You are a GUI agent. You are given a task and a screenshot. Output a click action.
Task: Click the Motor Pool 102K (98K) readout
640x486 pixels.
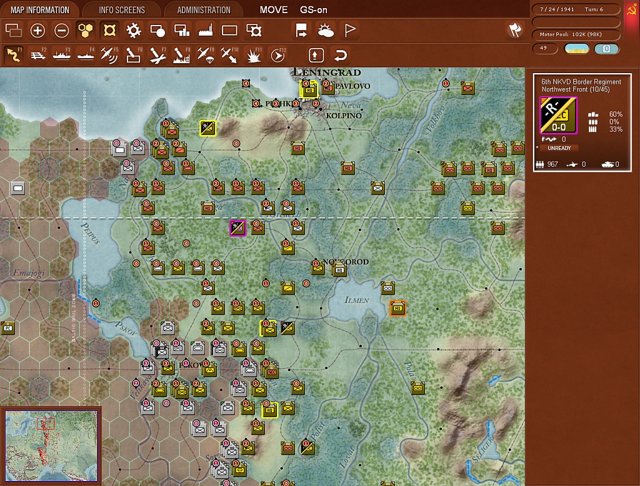pos(576,35)
